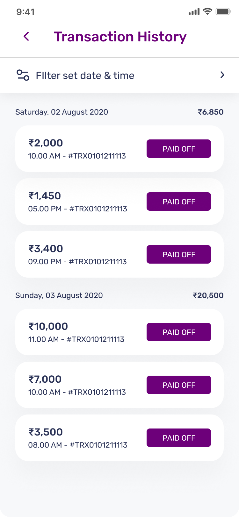Click PAID OFF for ₹1,450 transaction
This screenshot has height=517, width=239.
coord(179,202)
